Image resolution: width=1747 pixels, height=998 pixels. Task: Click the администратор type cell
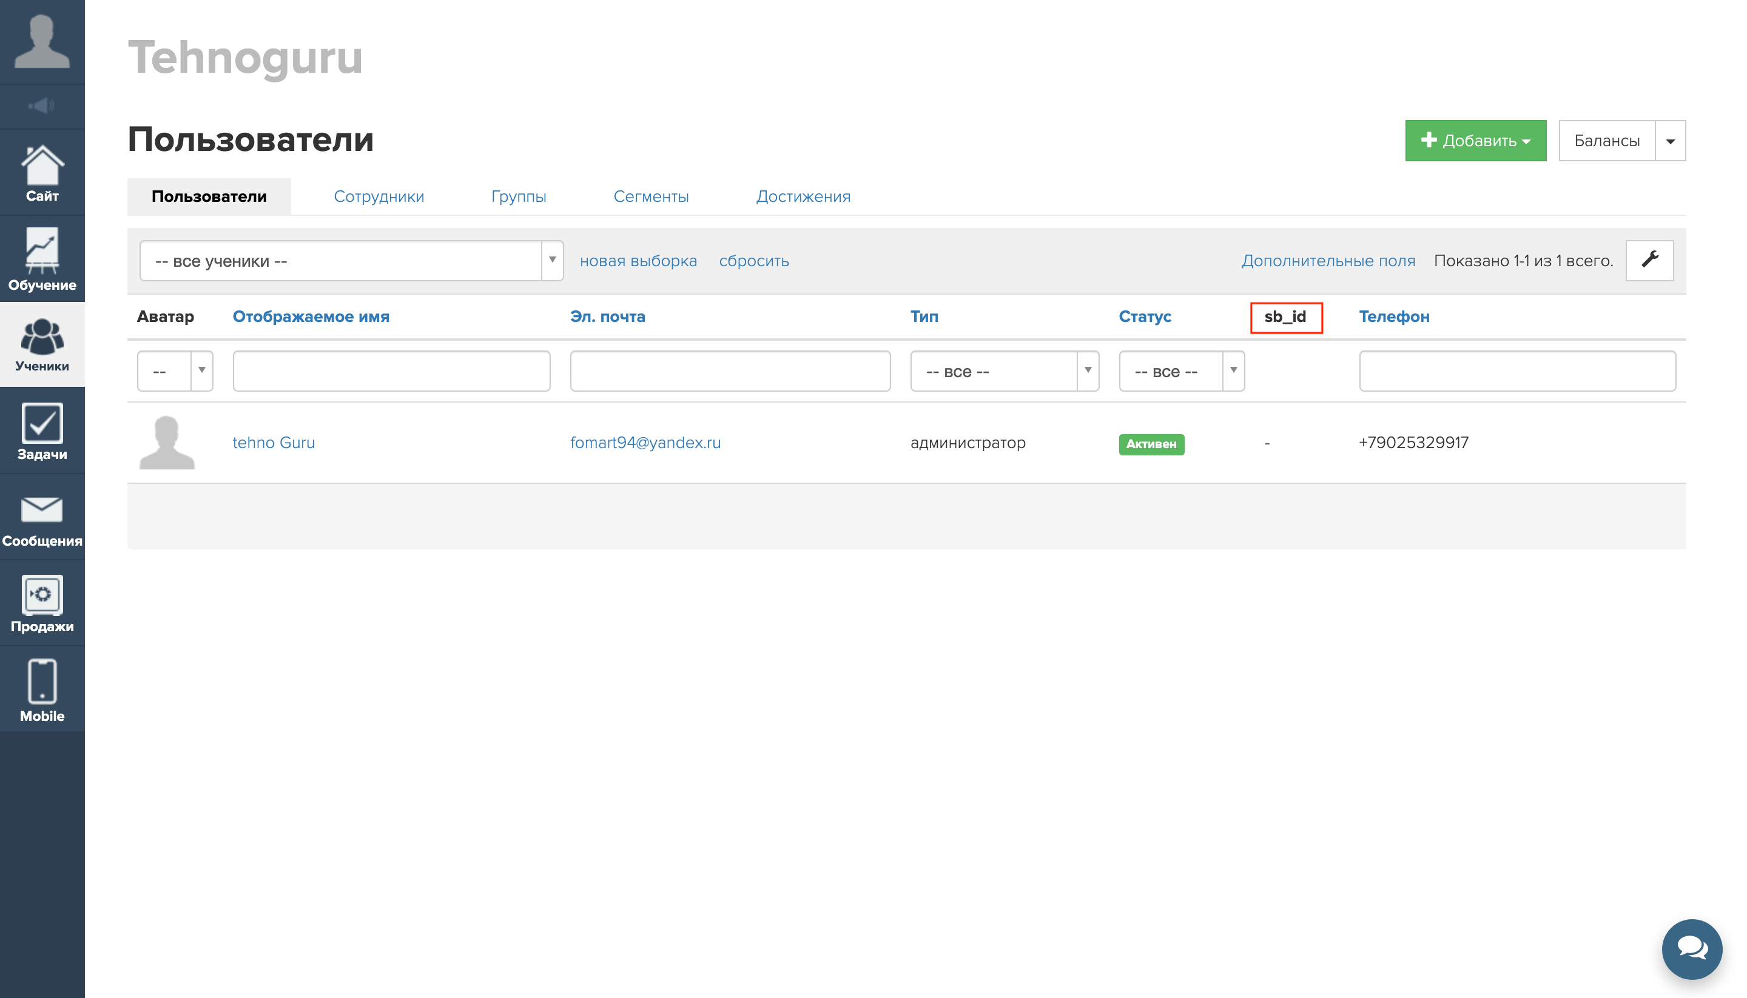click(968, 443)
